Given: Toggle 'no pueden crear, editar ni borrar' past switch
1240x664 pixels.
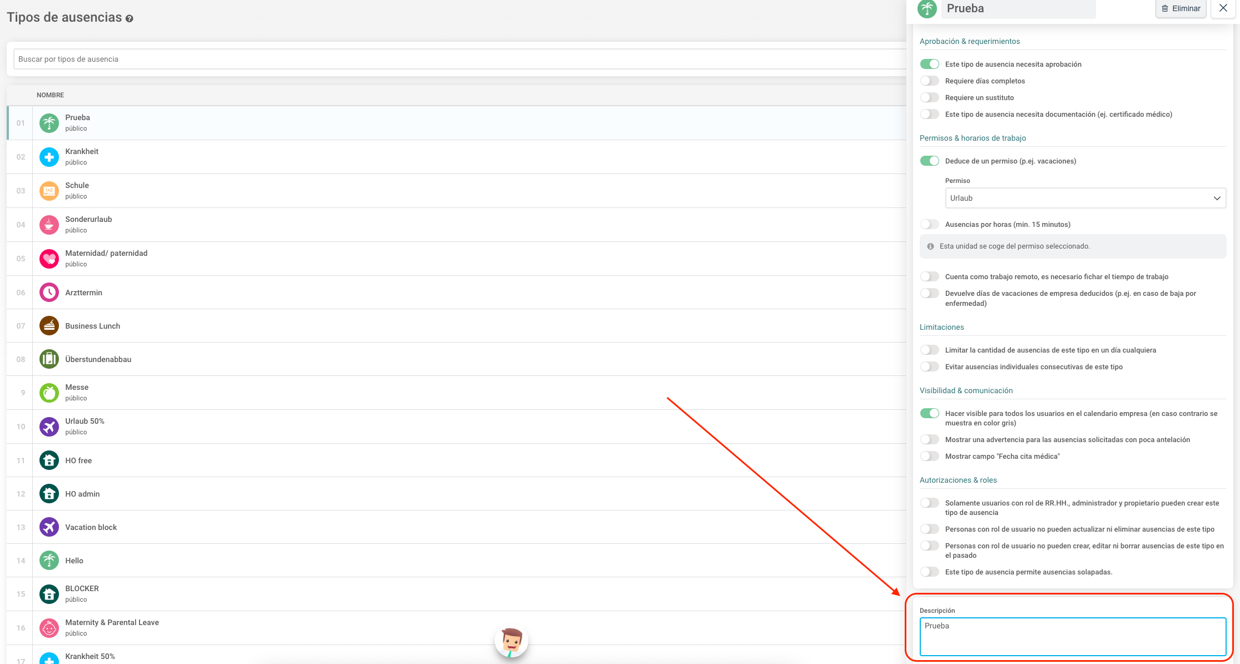Looking at the screenshot, I should coord(930,546).
